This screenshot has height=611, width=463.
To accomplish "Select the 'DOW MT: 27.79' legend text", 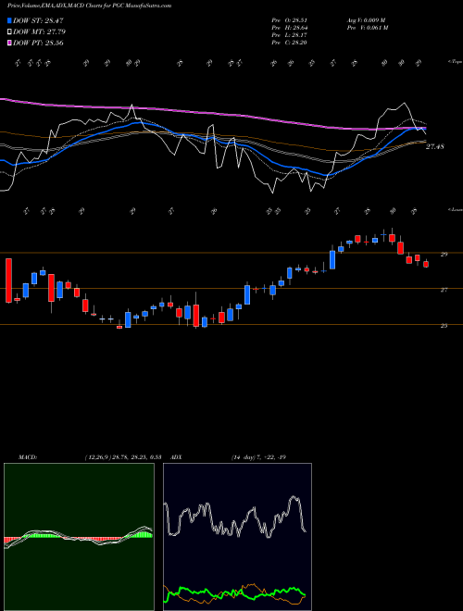I will click(x=40, y=31).
